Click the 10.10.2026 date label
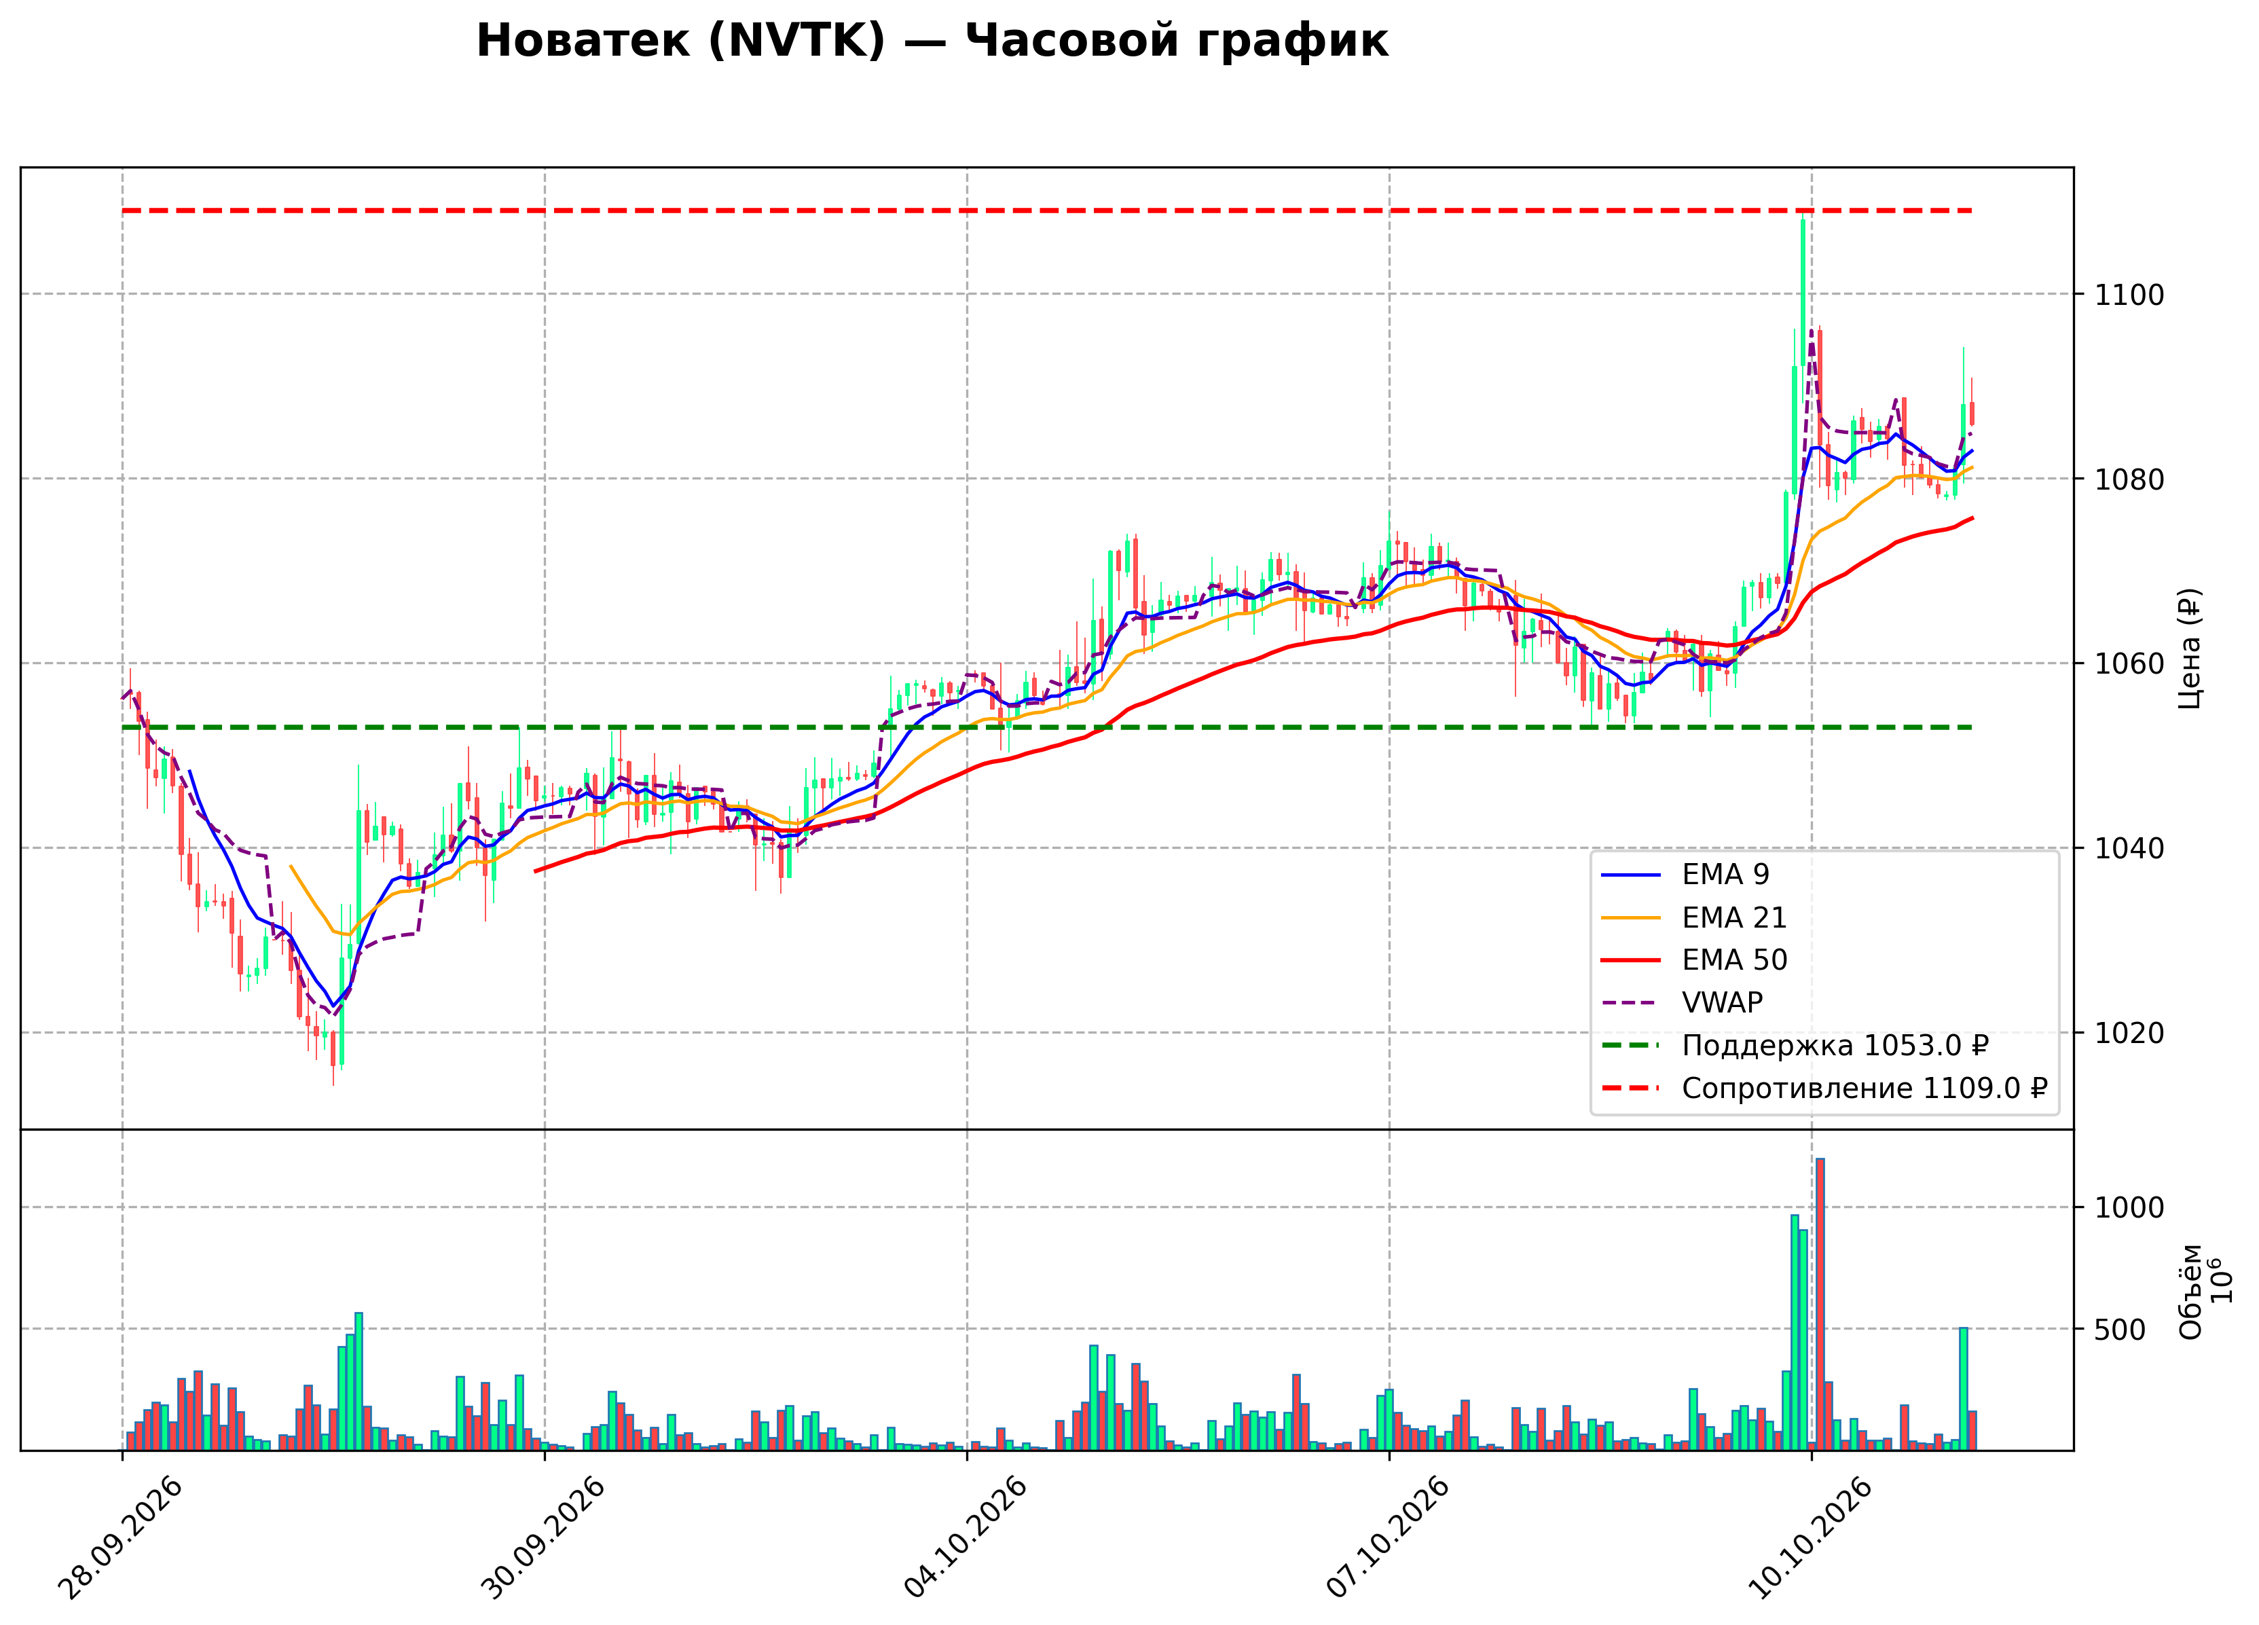The height and width of the screenshot is (1625, 2259). pyautogui.click(x=1809, y=1538)
